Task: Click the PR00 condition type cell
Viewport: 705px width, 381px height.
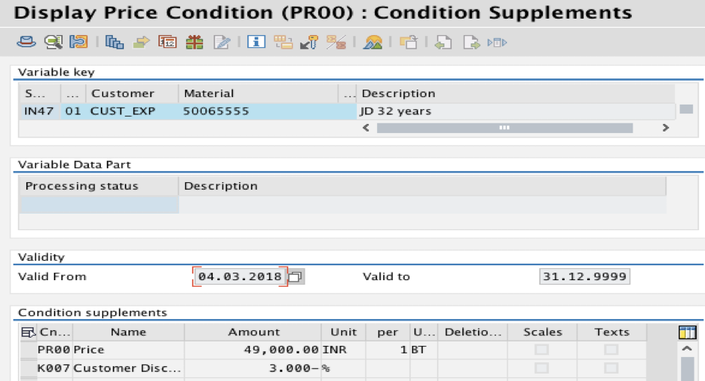Action: point(54,350)
